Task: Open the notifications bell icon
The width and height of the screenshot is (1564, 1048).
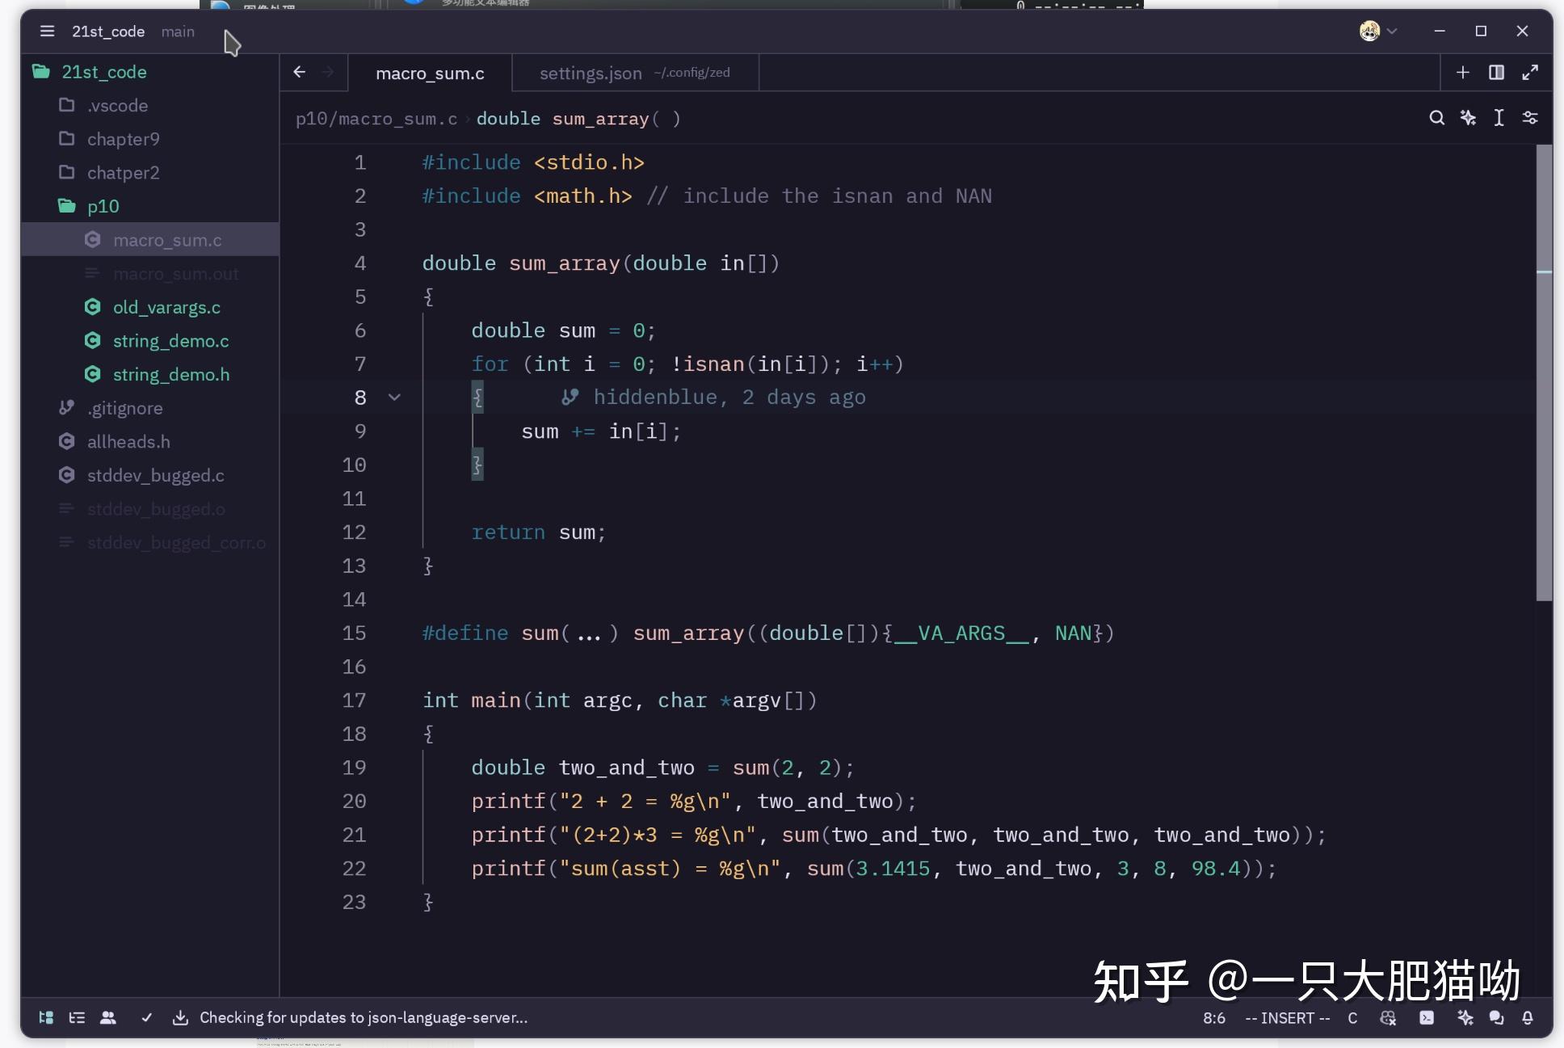Action: click(1528, 1018)
